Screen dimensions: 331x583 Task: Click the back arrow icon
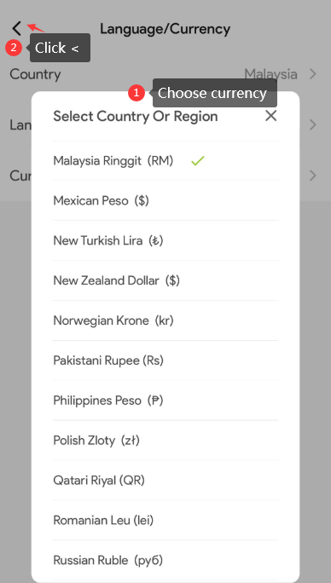click(x=16, y=28)
